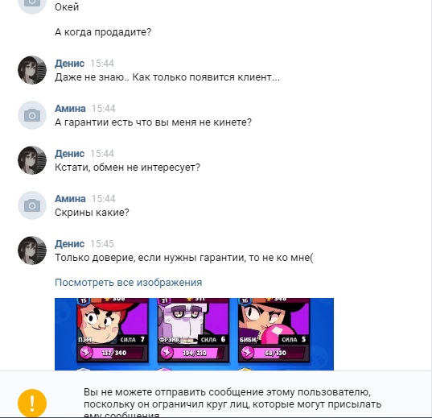Screen dimensions: 432x418
Task: Click 'Посмотреть все изображения' link
Action: 129,283
